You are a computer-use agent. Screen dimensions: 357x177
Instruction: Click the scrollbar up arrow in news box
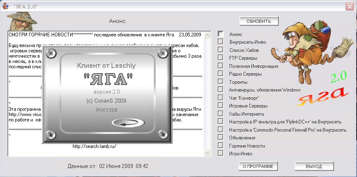click(207, 35)
